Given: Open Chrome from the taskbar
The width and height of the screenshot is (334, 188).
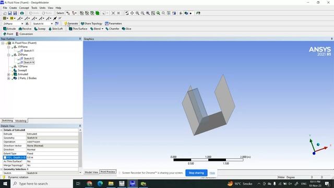Looking at the screenshot, I should coord(89,183).
